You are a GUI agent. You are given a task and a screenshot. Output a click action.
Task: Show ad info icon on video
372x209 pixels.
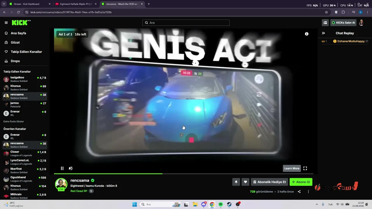click(x=307, y=34)
